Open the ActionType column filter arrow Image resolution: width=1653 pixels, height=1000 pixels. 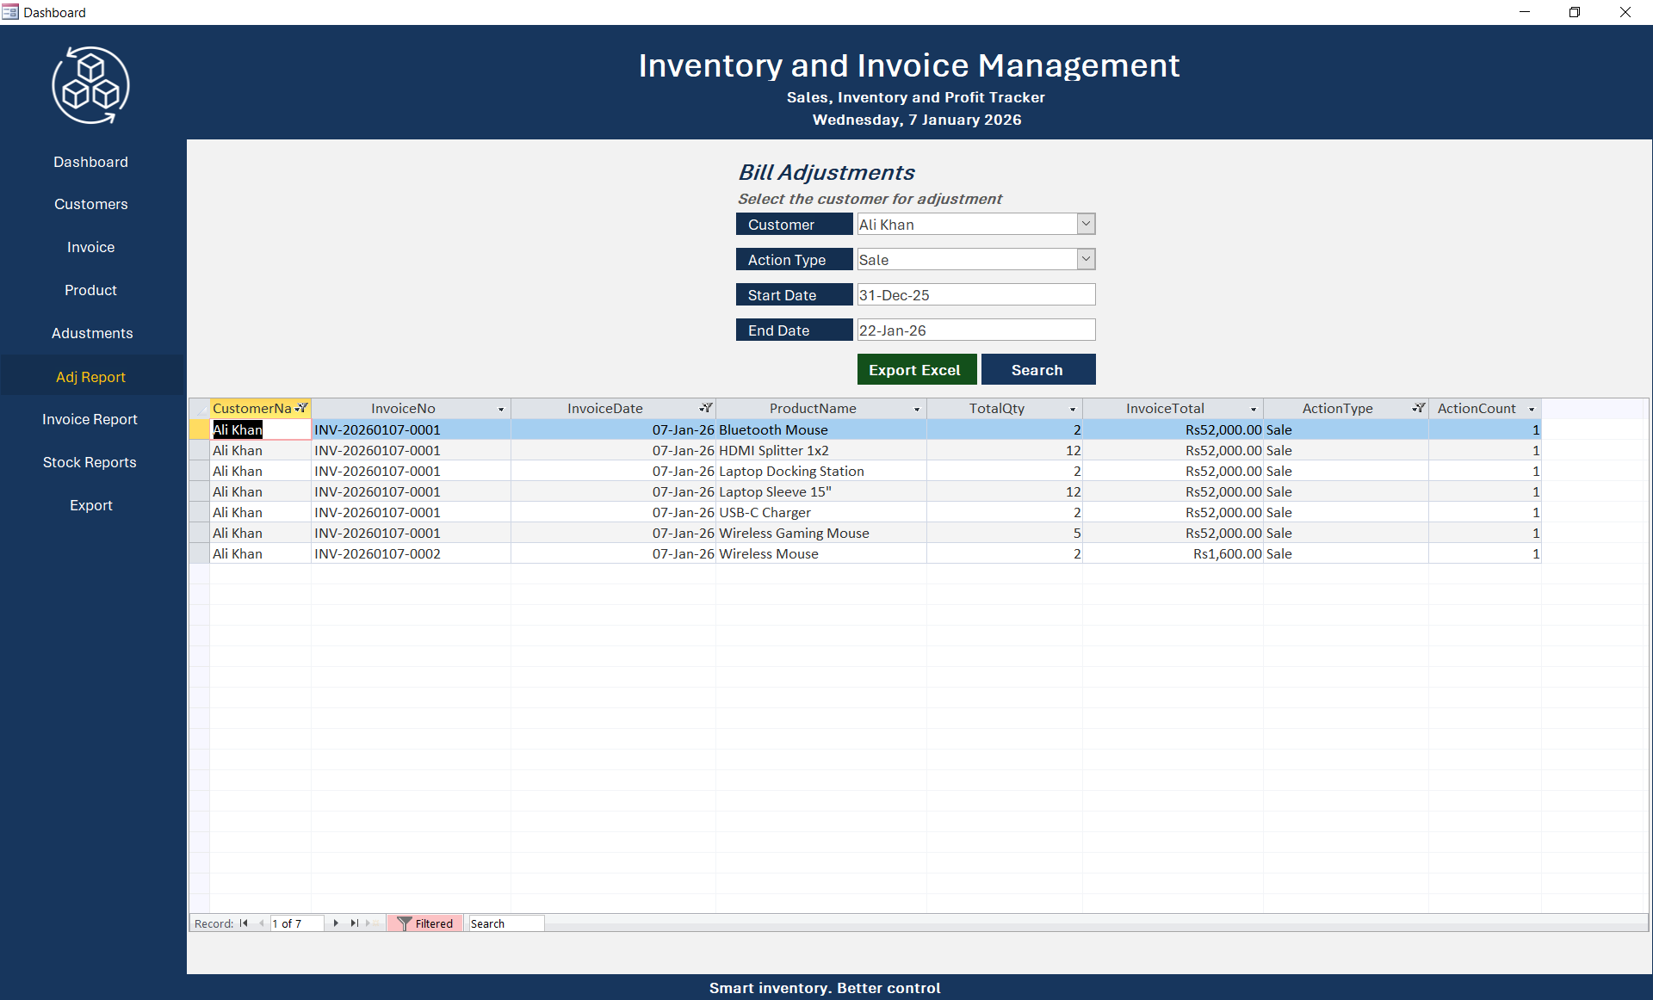pos(1419,409)
